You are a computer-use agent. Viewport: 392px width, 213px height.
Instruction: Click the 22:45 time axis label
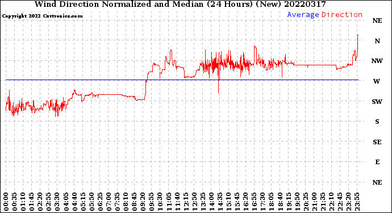coord(340,202)
